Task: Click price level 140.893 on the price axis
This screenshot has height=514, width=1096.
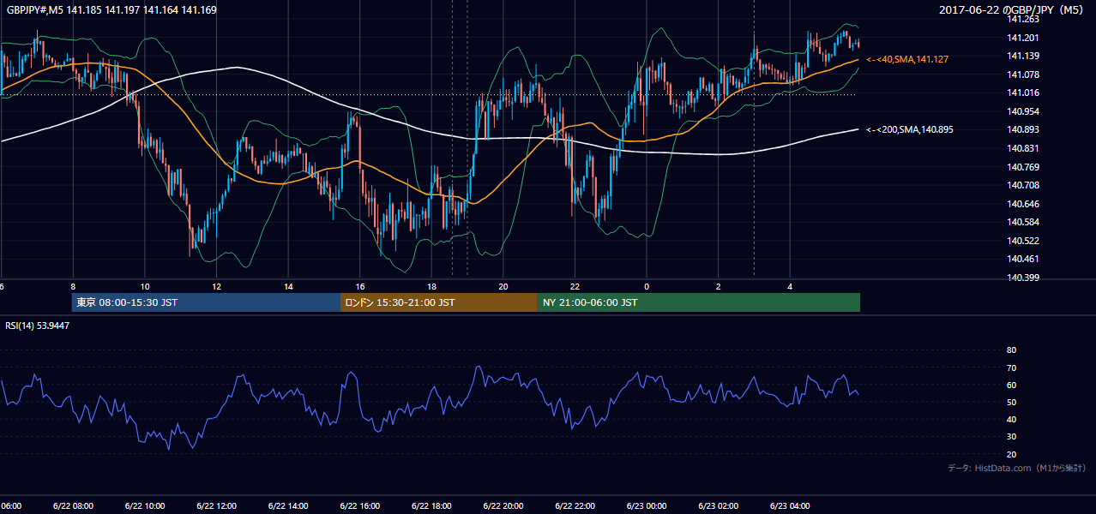Action: tap(1022, 129)
